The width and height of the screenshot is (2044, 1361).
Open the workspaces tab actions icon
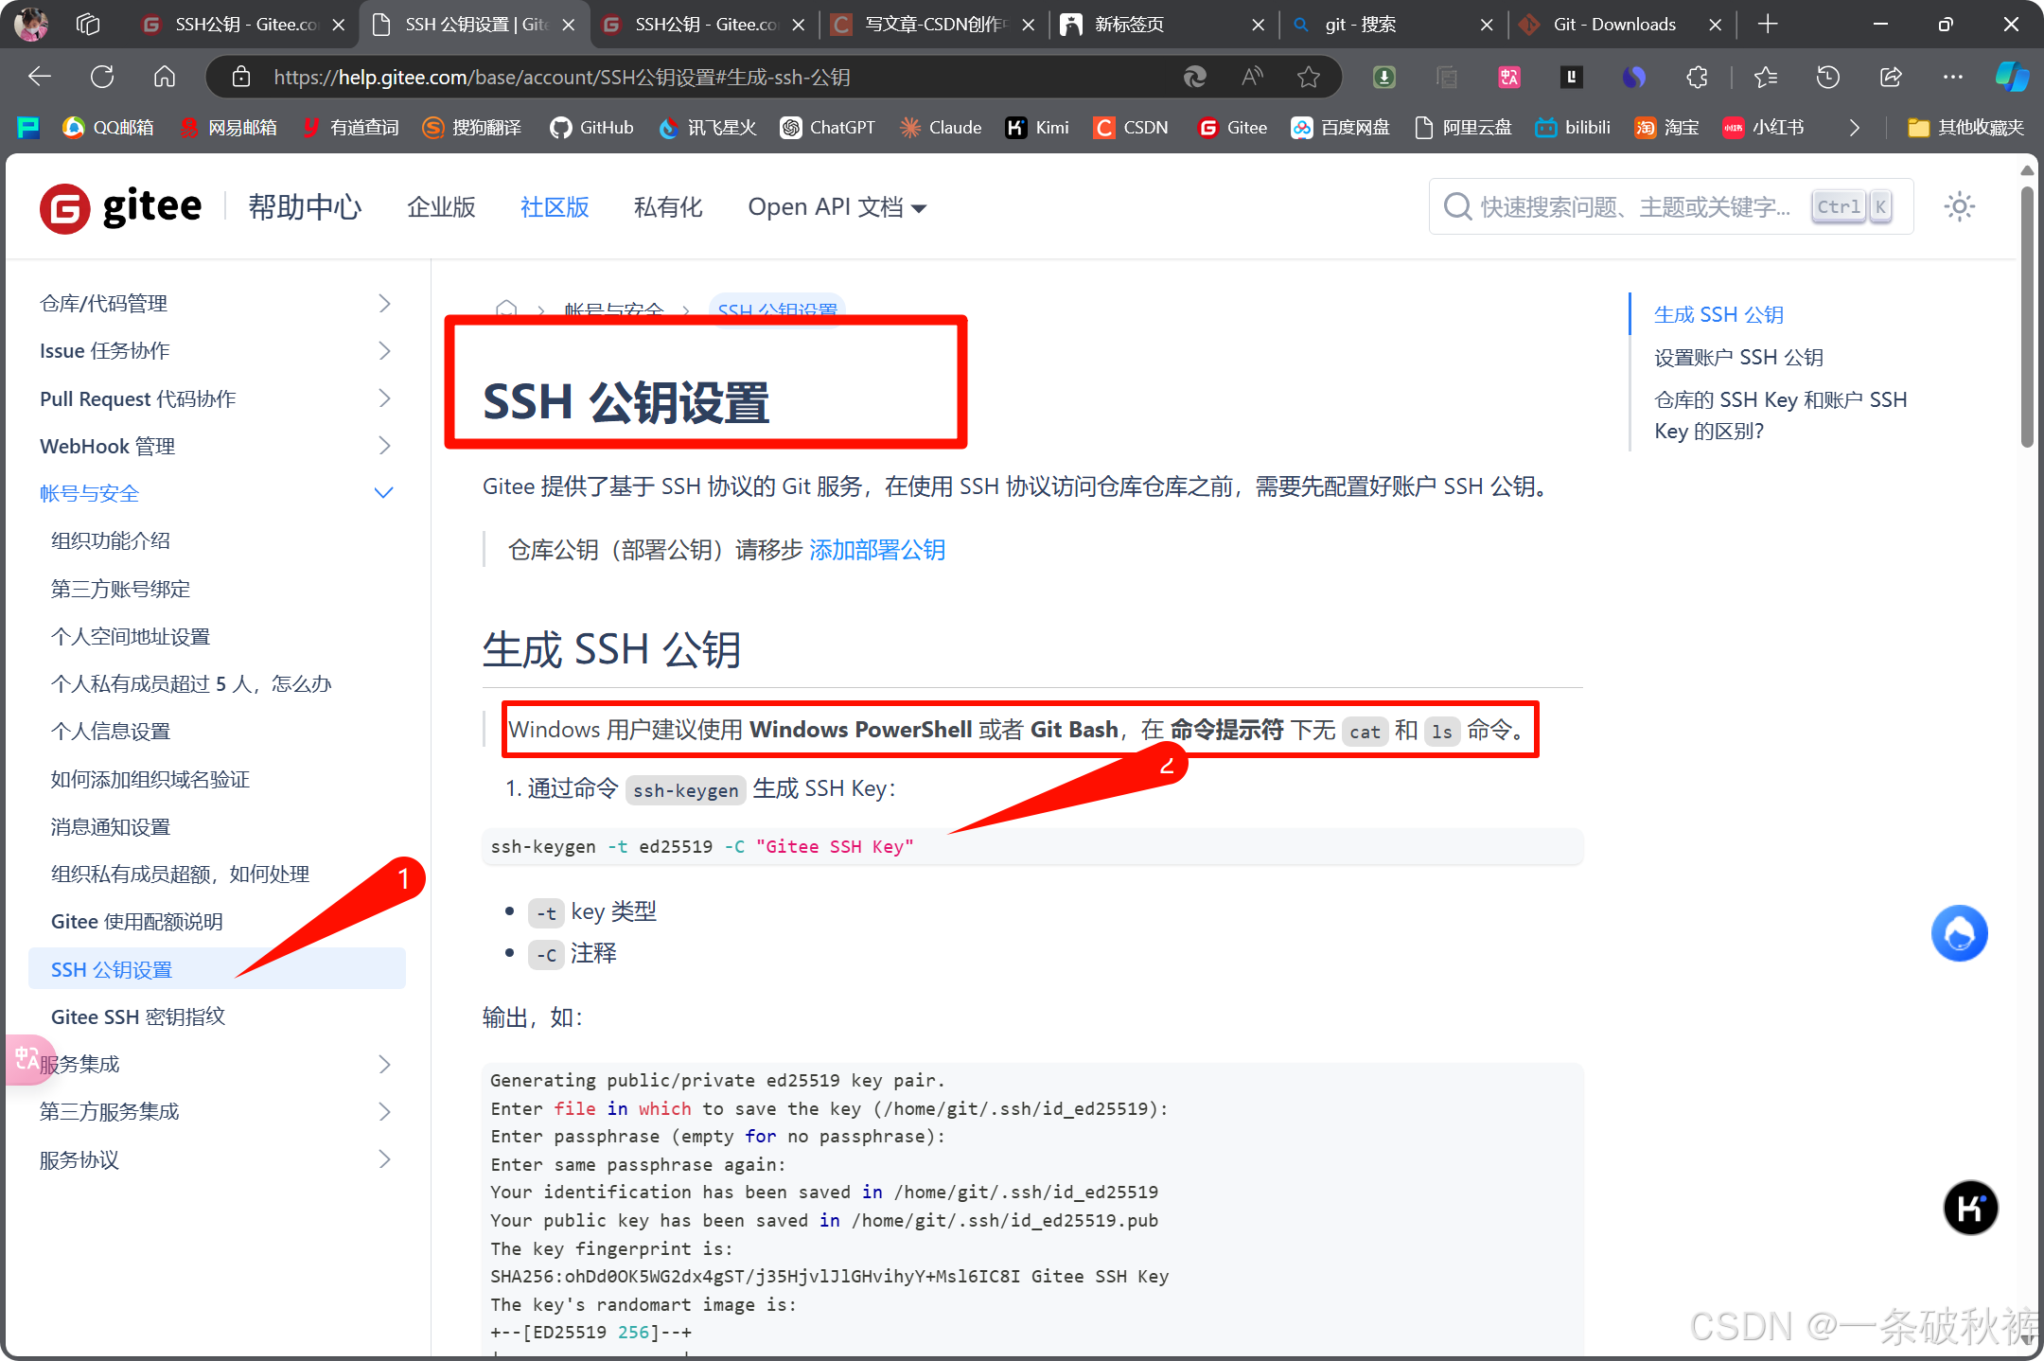click(88, 24)
